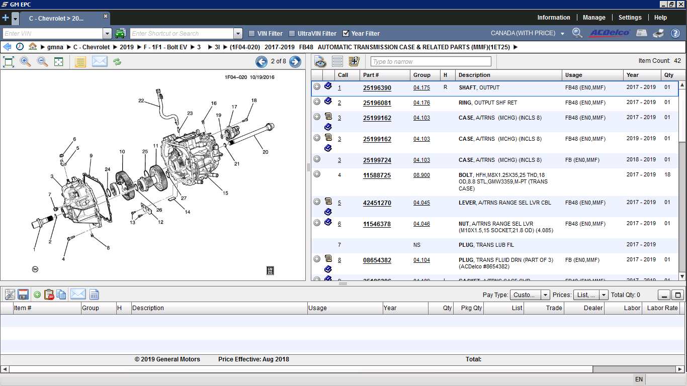Screen dimensions: 687x386
Task: Open the Settings menu
Action: [630, 18]
